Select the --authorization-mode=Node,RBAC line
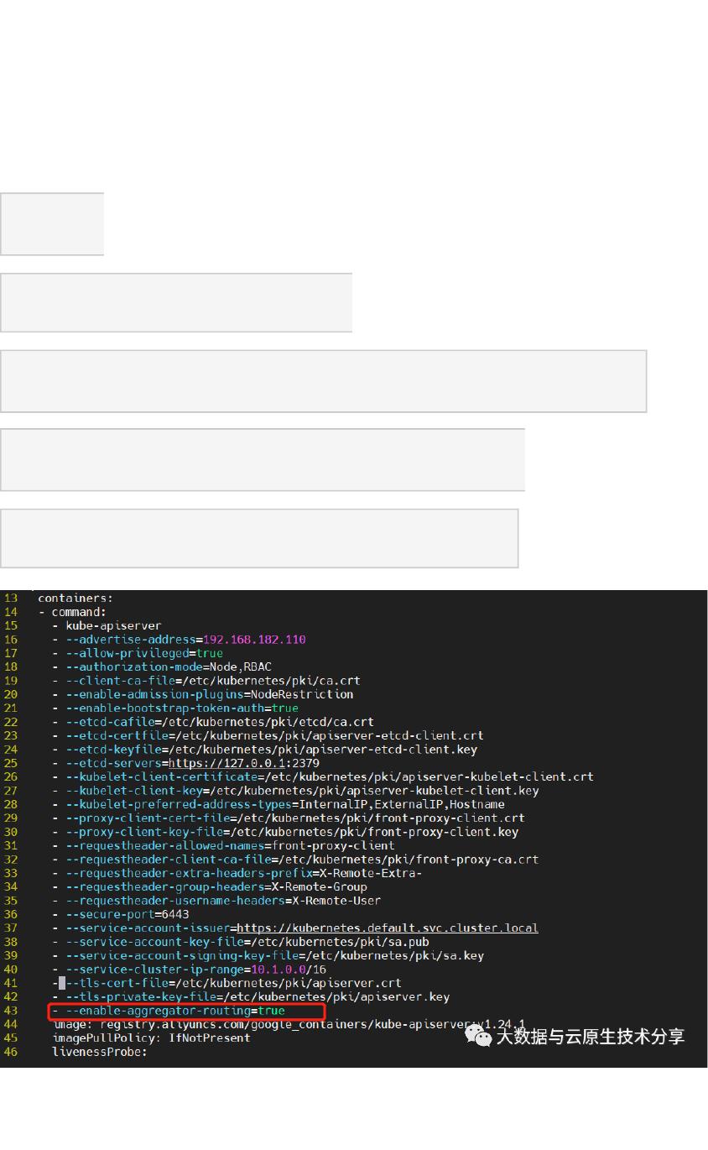This screenshot has width=708, height=1150. point(168,666)
